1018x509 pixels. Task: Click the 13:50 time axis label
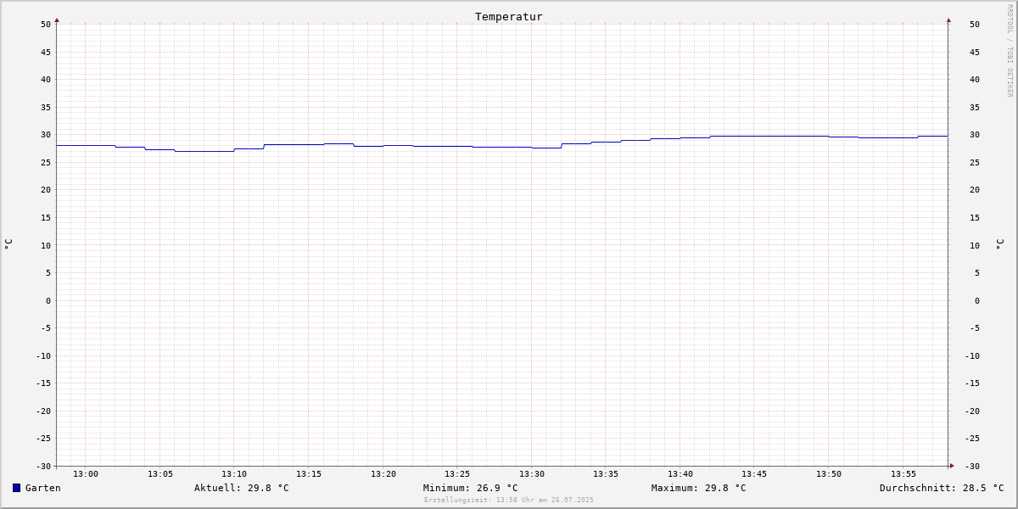point(829,473)
